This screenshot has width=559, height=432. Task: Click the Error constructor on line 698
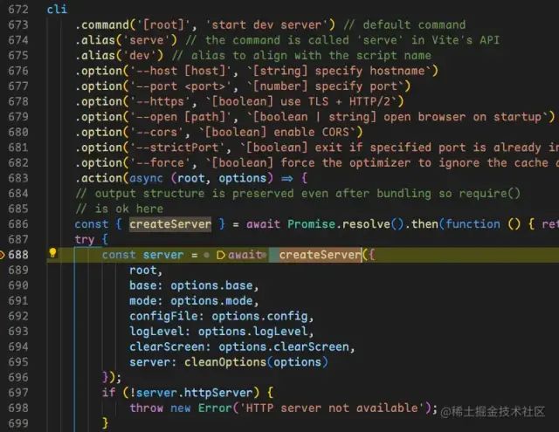click(215, 408)
